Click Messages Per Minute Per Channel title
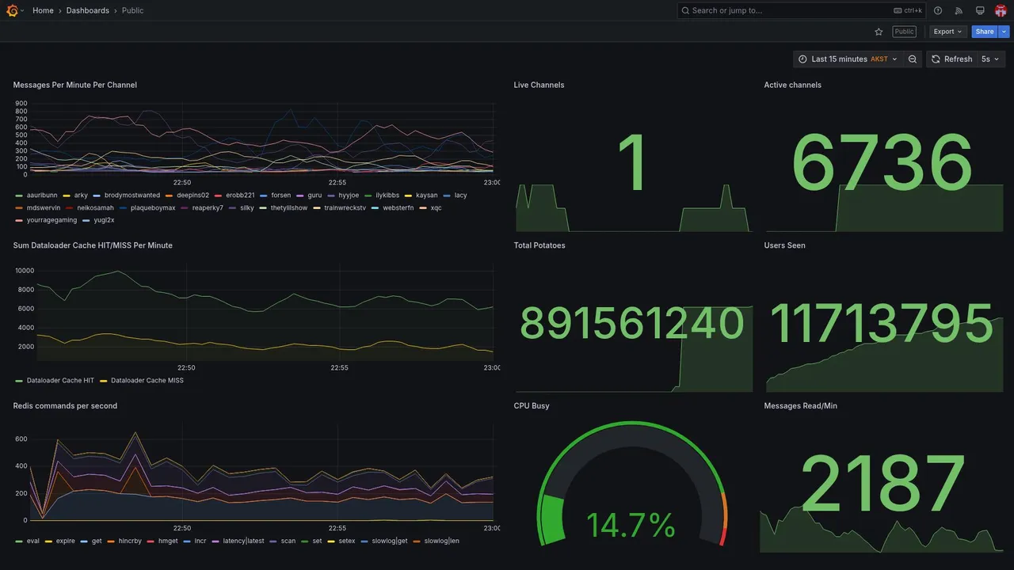The width and height of the screenshot is (1014, 570). [75, 85]
